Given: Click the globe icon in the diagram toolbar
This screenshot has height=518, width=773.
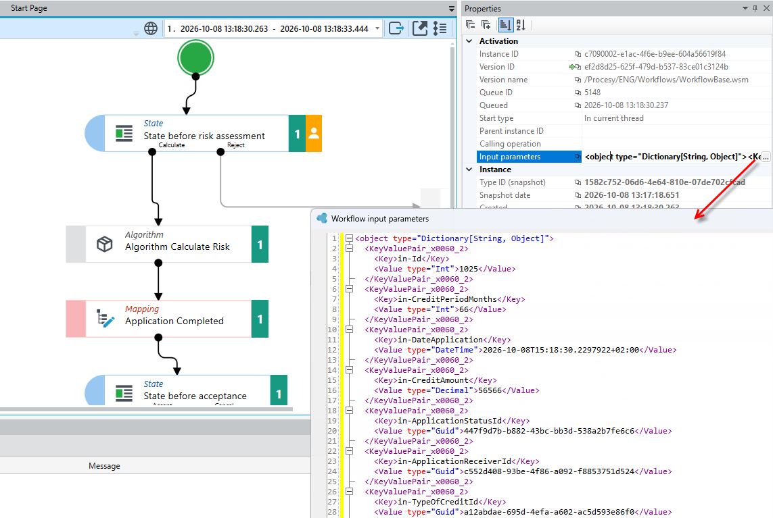Looking at the screenshot, I should [x=151, y=28].
